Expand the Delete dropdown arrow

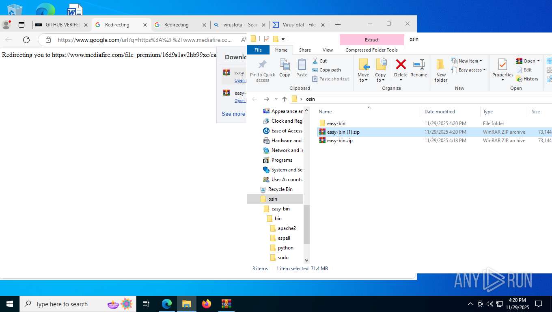(x=401, y=80)
